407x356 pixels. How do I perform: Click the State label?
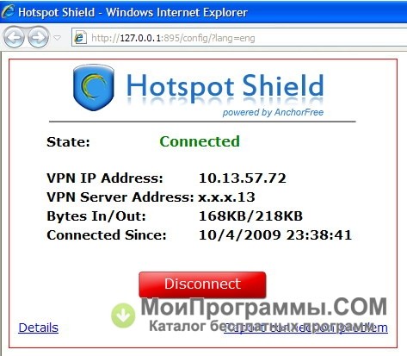[68, 142]
